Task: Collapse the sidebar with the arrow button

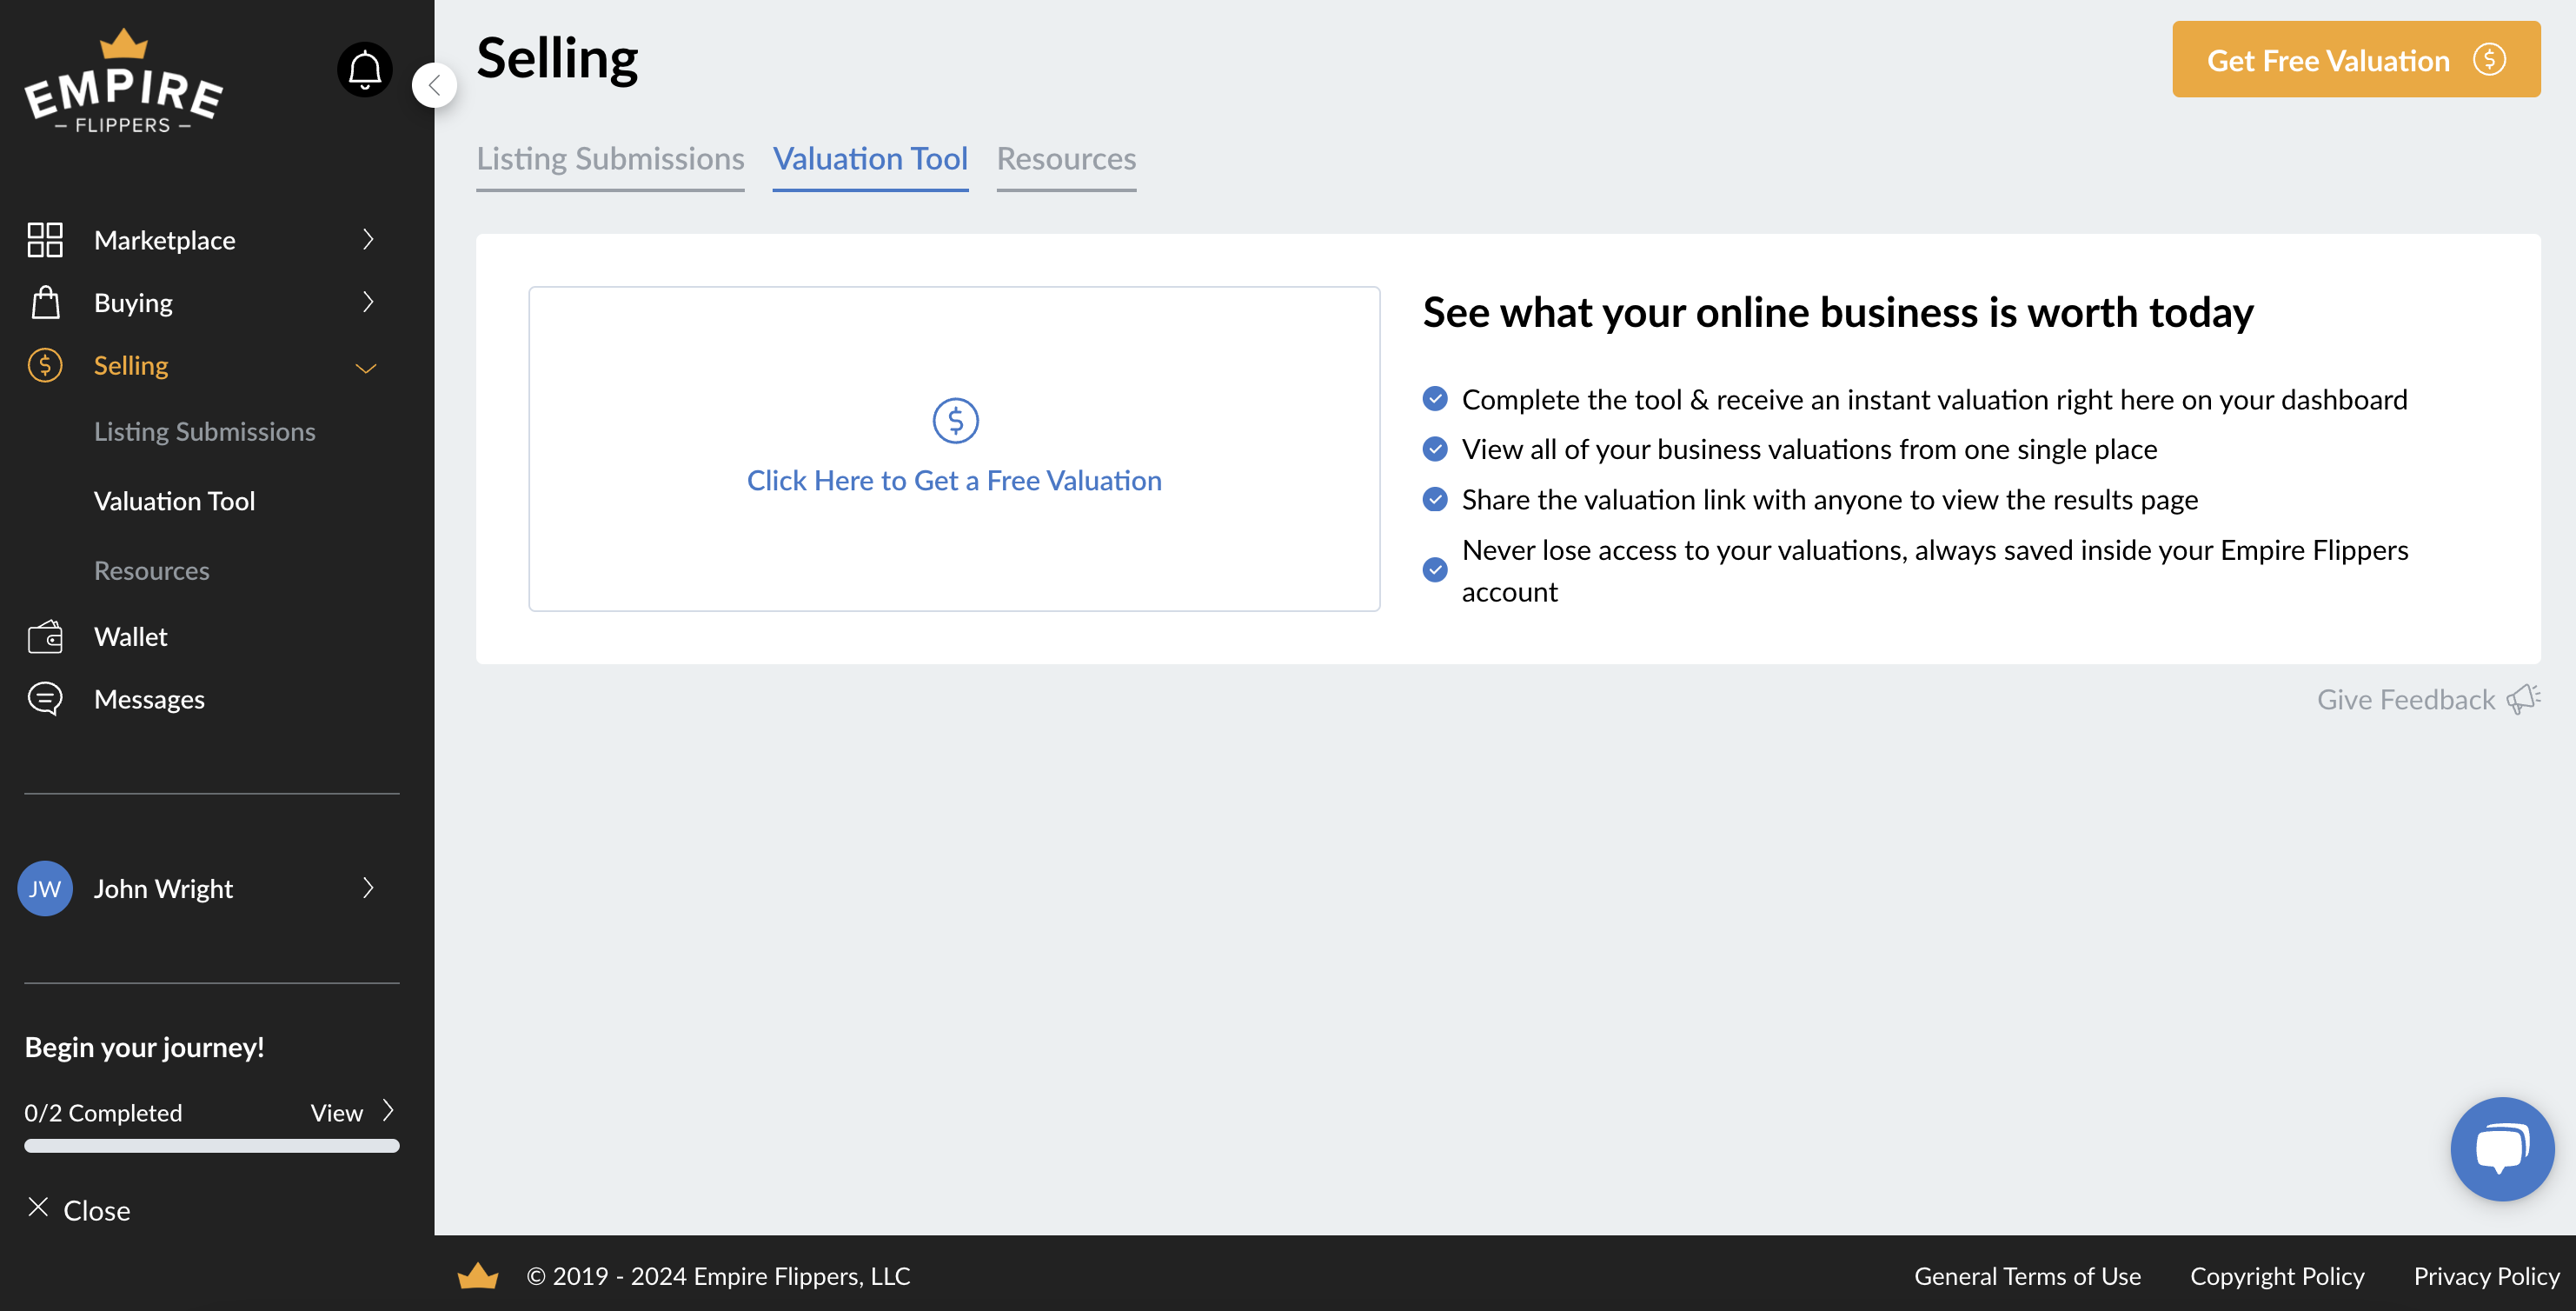Action: coord(434,85)
